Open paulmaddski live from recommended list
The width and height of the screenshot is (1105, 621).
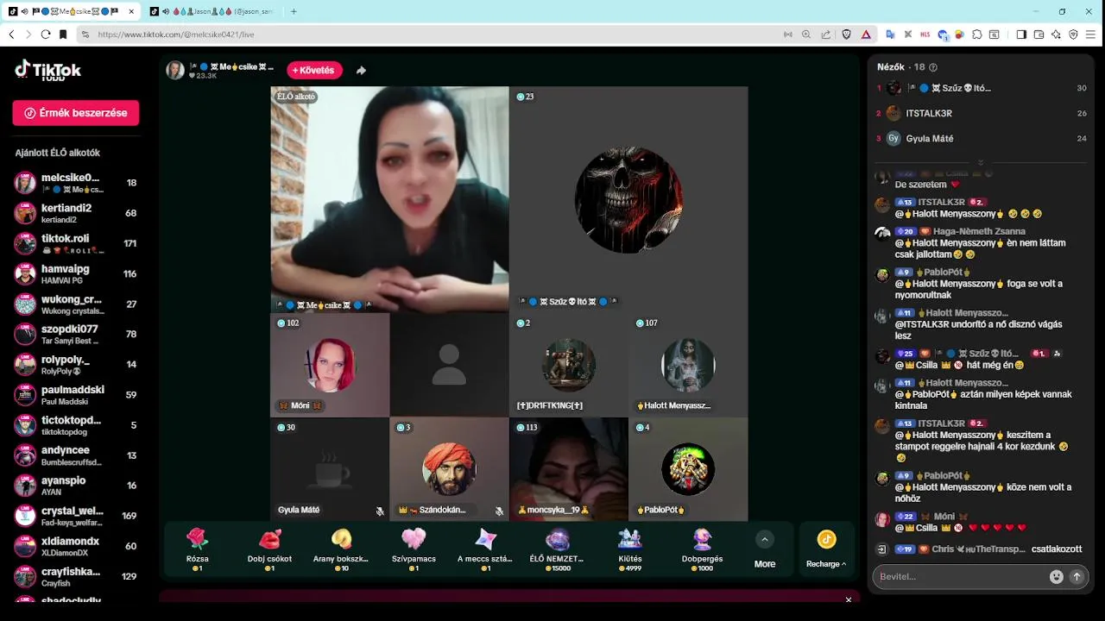tap(76, 394)
